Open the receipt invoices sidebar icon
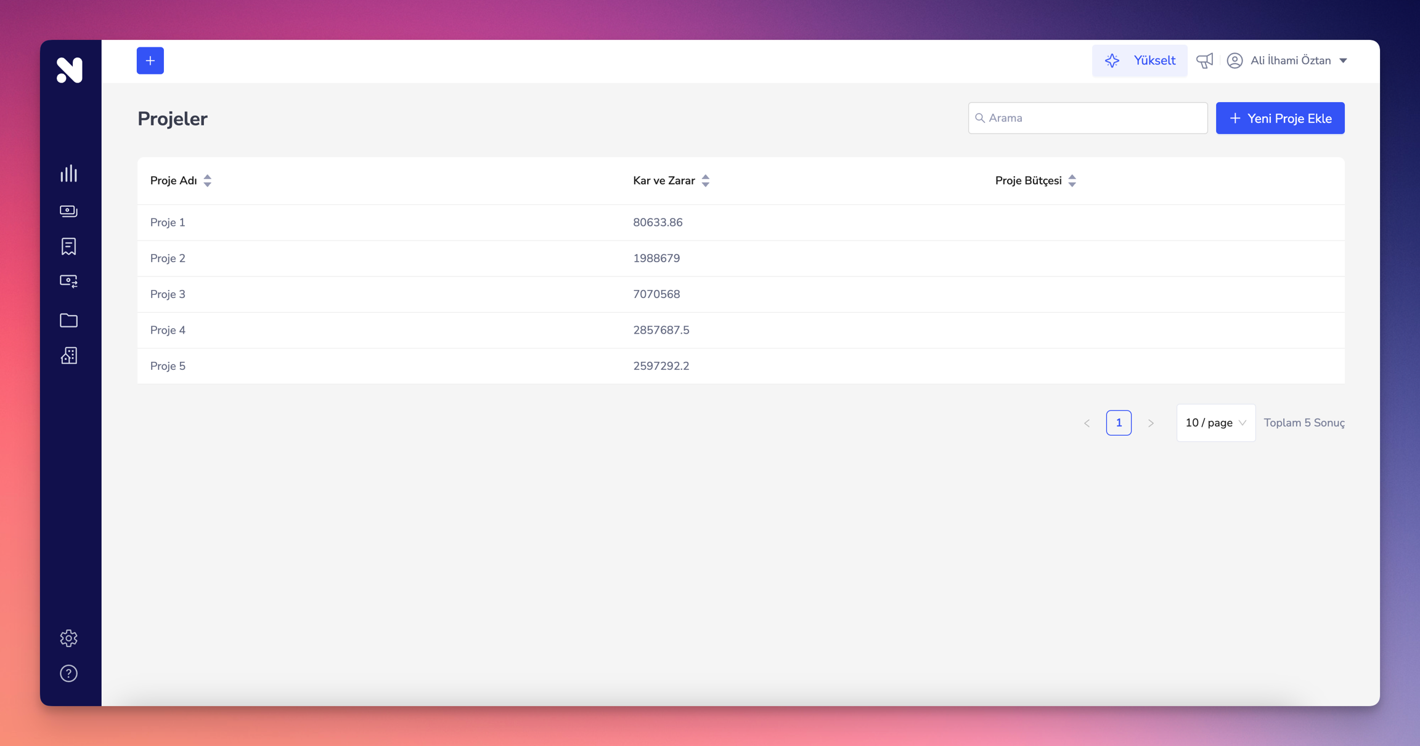Viewport: 1420px width, 746px height. [68, 246]
